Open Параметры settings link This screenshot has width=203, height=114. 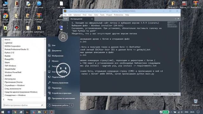[55, 88]
